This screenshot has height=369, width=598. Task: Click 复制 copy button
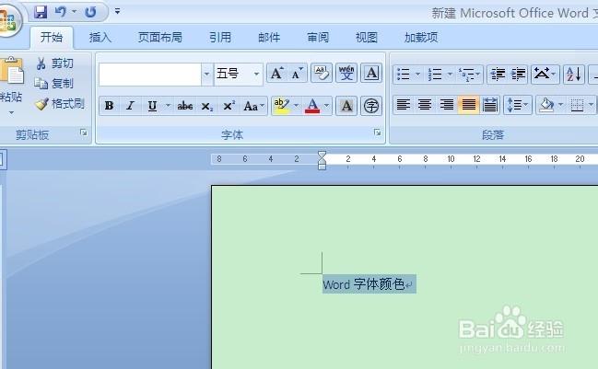tap(53, 84)
